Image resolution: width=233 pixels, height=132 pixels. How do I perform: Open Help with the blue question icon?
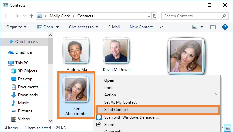pyautogui.click(x=225, y=27)
